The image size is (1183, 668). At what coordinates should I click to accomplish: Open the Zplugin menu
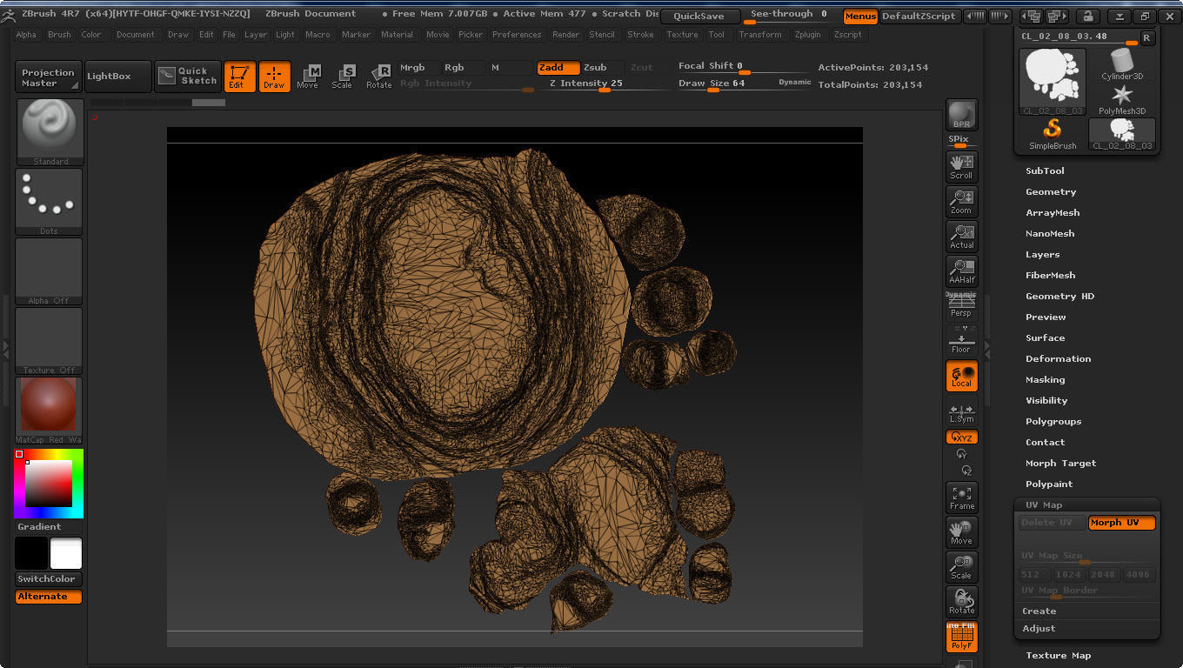point(807,35)
